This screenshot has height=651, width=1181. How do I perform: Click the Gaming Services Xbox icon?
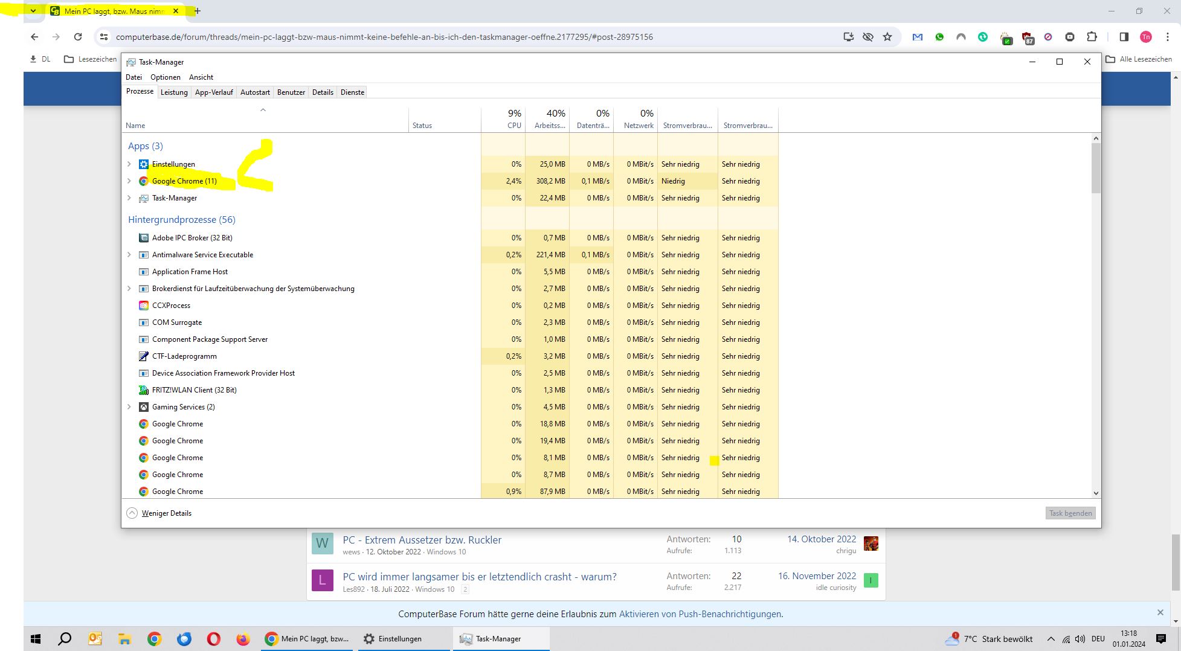[144, 407]
